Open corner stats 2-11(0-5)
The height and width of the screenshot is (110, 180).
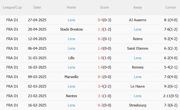click(x=171, y=96)
